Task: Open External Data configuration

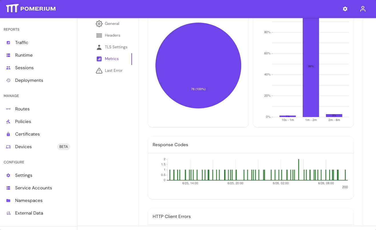Action: 29,213
